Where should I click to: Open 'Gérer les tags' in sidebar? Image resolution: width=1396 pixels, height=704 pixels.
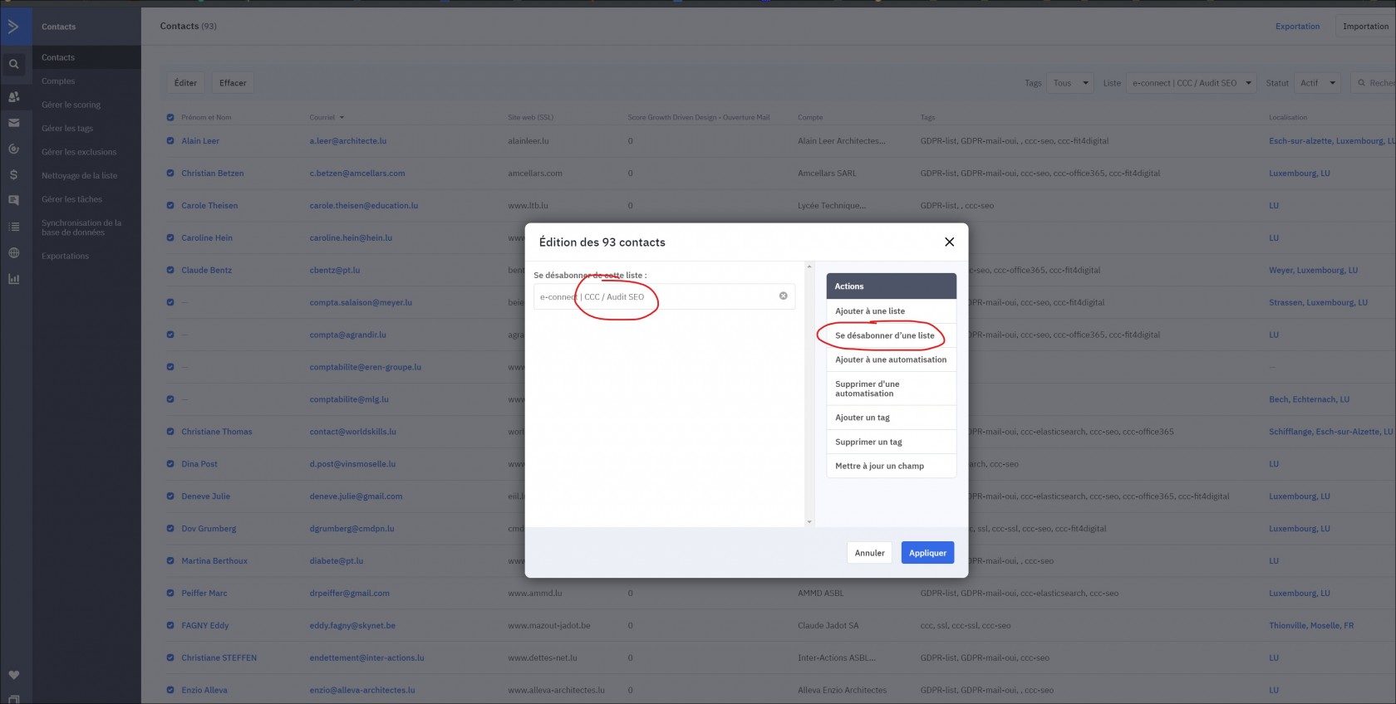(x=67, y=129)
